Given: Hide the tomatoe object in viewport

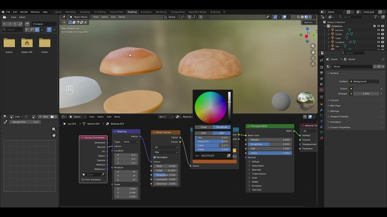Looking at the screenshot, I should point(379,42).
